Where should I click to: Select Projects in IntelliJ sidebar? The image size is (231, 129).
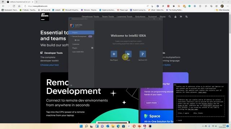(x=81, y=33)
